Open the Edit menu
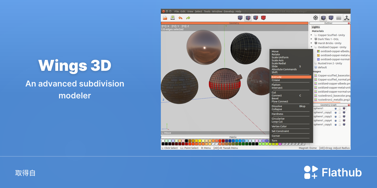This screenshot has width=377, height=188. (x=183, y=11)
